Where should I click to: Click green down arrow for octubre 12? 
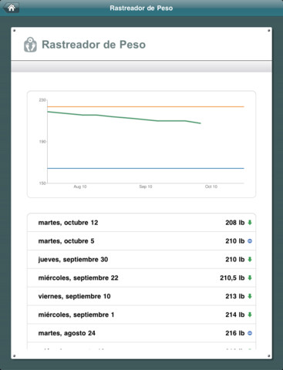(250, 223)
